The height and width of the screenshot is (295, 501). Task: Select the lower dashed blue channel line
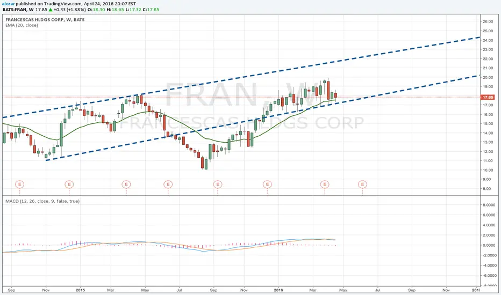click(x=262, y=117)
